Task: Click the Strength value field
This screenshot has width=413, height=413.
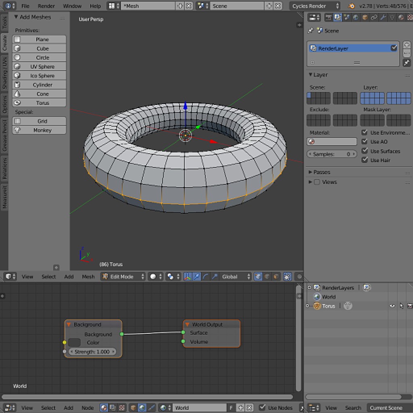Action: pos(92,352)
